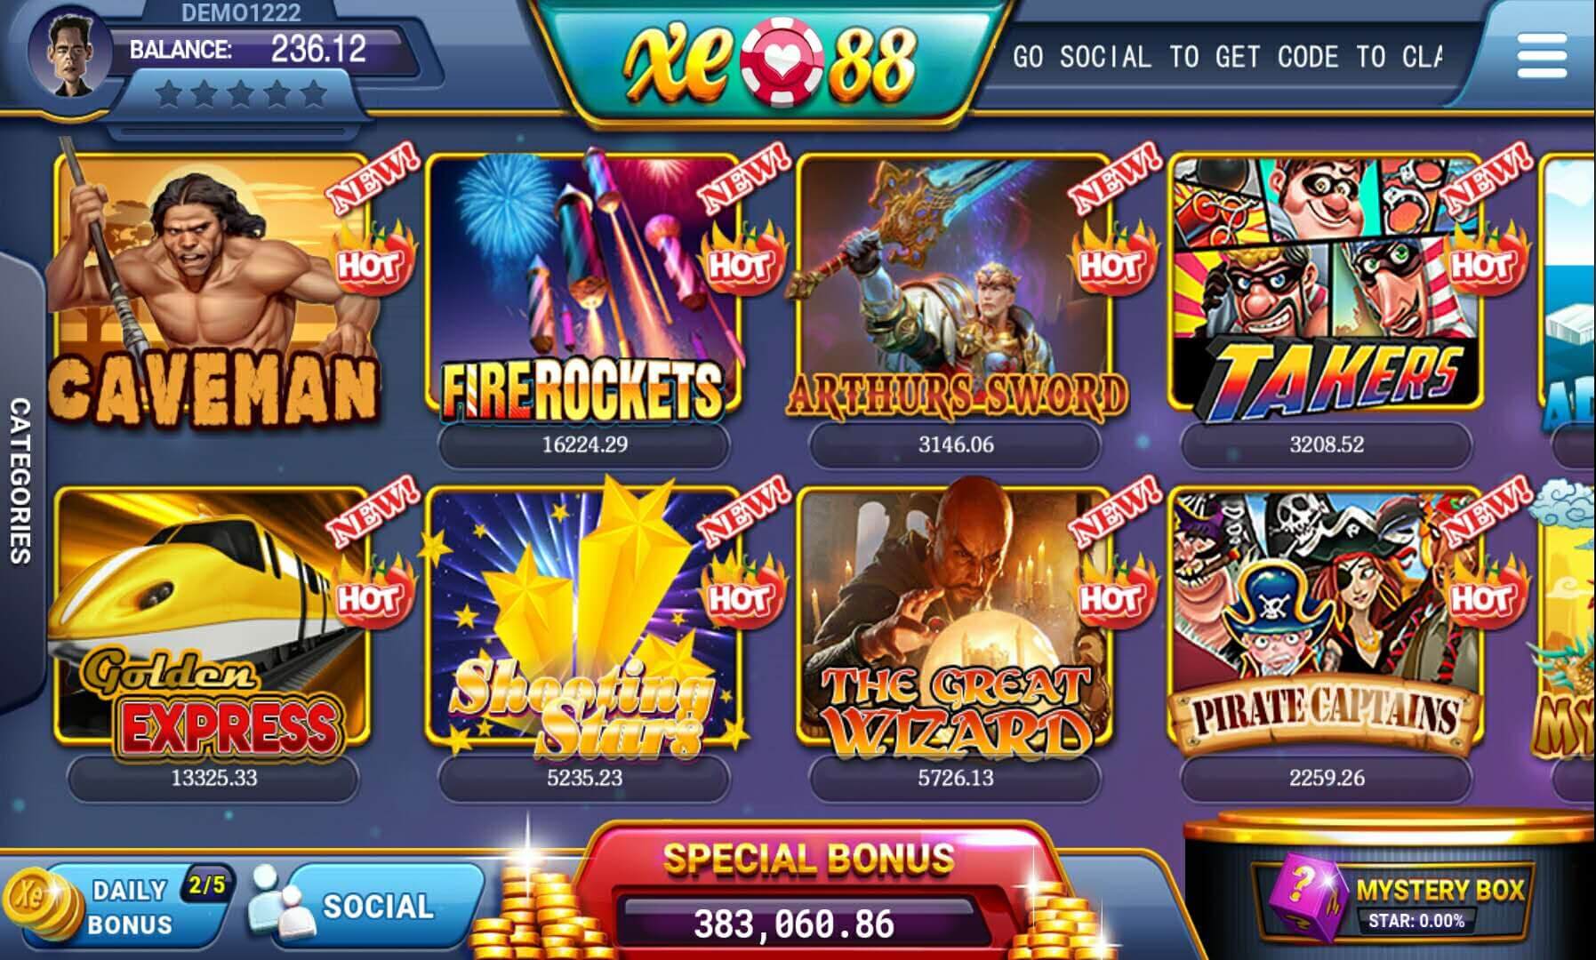Expand the Categories side panel
1596x960 pixels.
pos(20,480)
